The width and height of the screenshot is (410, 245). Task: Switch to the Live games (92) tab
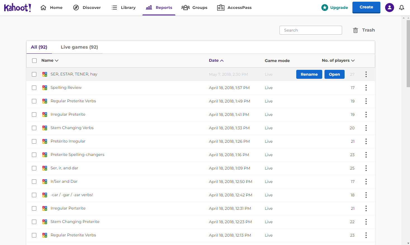(x=79, y=47)
